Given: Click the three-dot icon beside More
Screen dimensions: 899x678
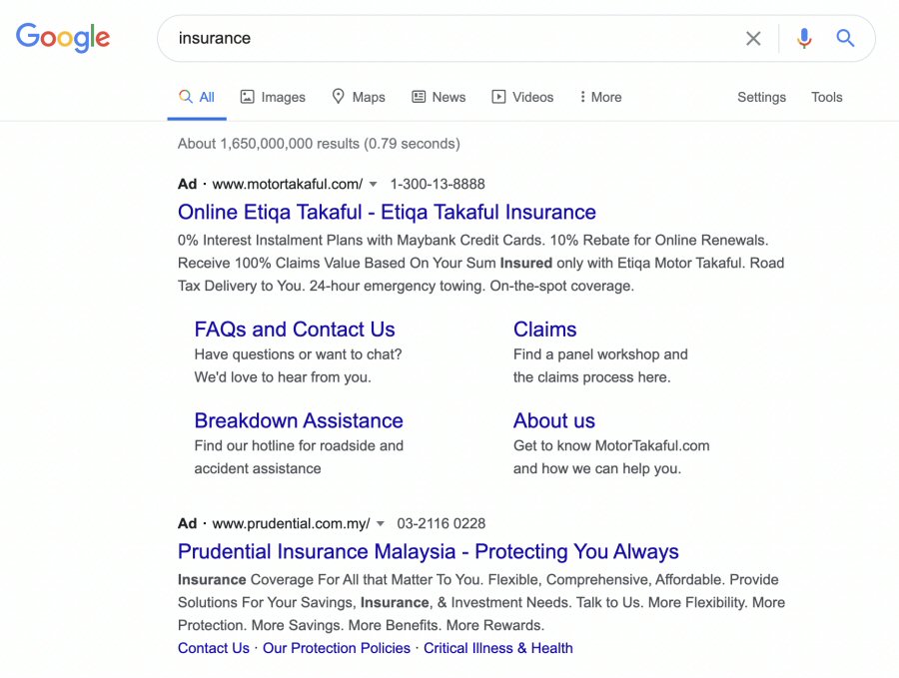Looking at the screenshot, I should (x=582, y=97).
